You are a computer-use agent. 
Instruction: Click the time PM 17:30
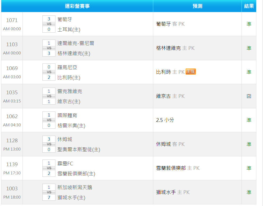click(x=12, y=173)
